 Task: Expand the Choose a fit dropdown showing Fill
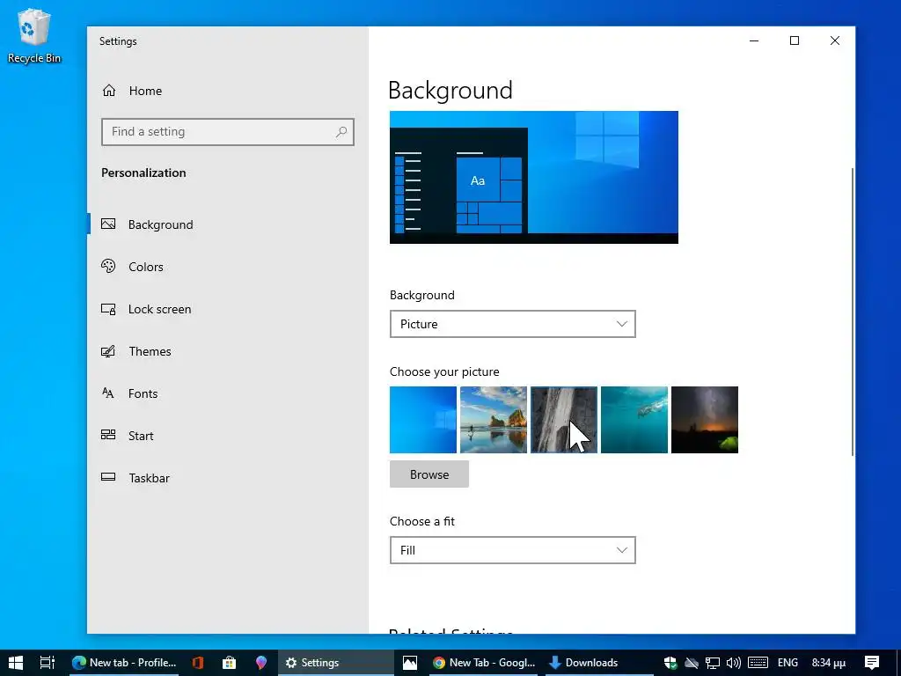513,551
